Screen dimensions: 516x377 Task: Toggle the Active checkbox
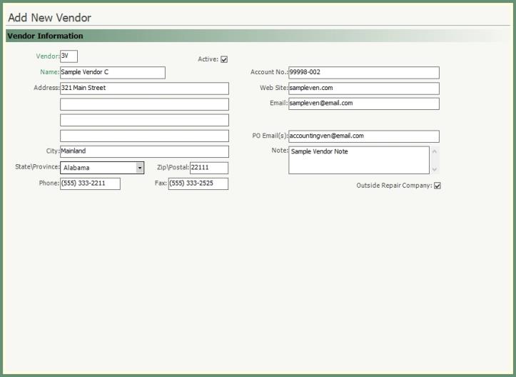click(224, 59)
